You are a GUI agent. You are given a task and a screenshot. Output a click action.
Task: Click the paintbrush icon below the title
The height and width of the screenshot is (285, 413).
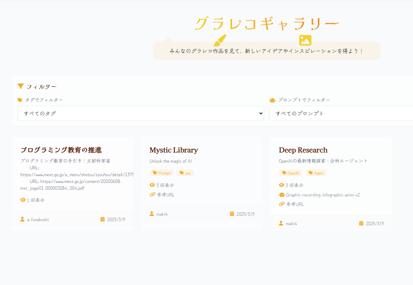[220, 40]
